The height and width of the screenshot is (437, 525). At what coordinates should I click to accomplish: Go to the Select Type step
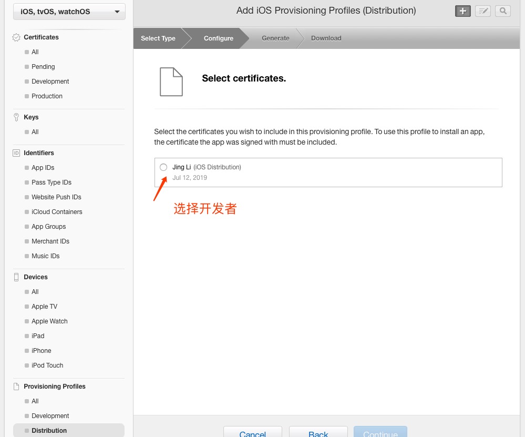[158, 38]
